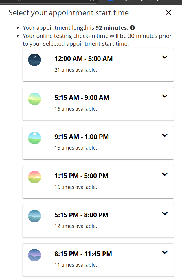The image size is (182, 280).
Task: Click the sunrise icon for 5:15 AM slot
Action: point(35,99)
